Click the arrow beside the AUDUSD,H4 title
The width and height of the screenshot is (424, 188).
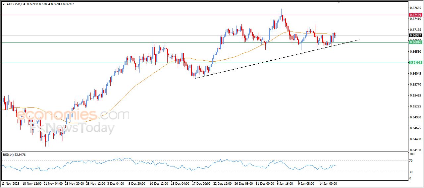(4, 4)
